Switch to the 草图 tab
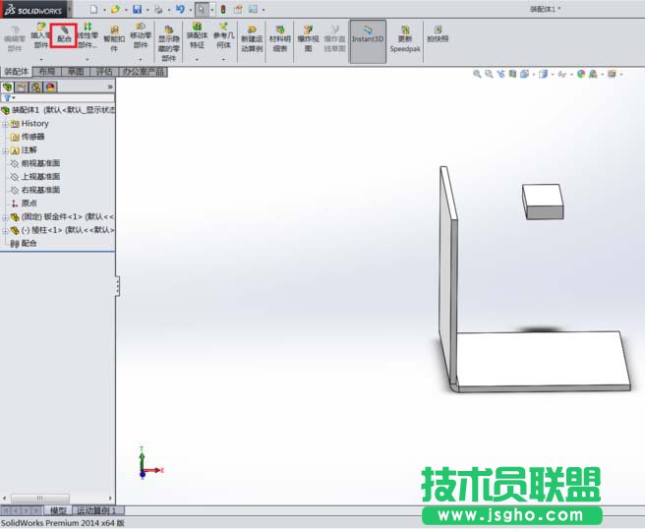Image resolution: width=645 pixels, height=531 pixels. (76, 72)
